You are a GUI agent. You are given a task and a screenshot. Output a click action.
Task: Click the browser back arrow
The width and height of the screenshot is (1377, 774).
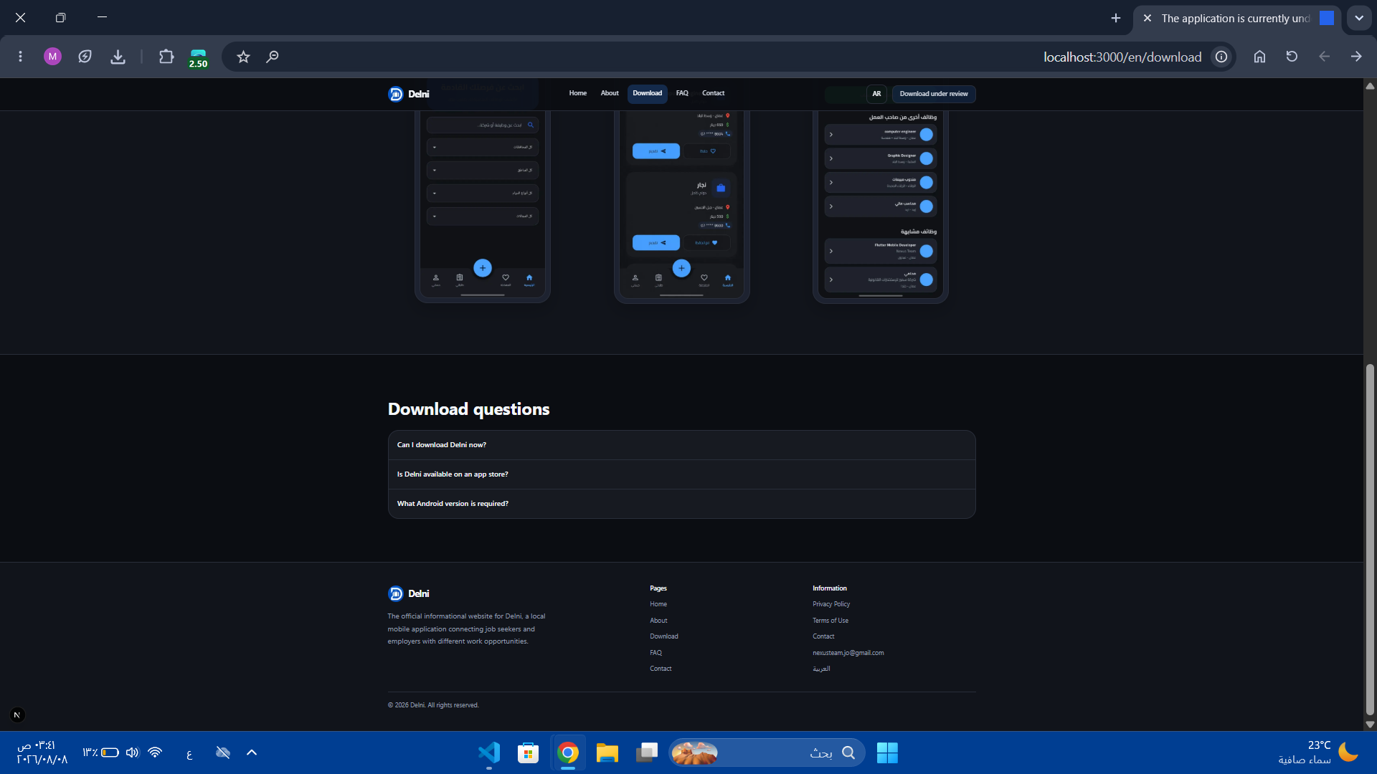(1324, 57)
